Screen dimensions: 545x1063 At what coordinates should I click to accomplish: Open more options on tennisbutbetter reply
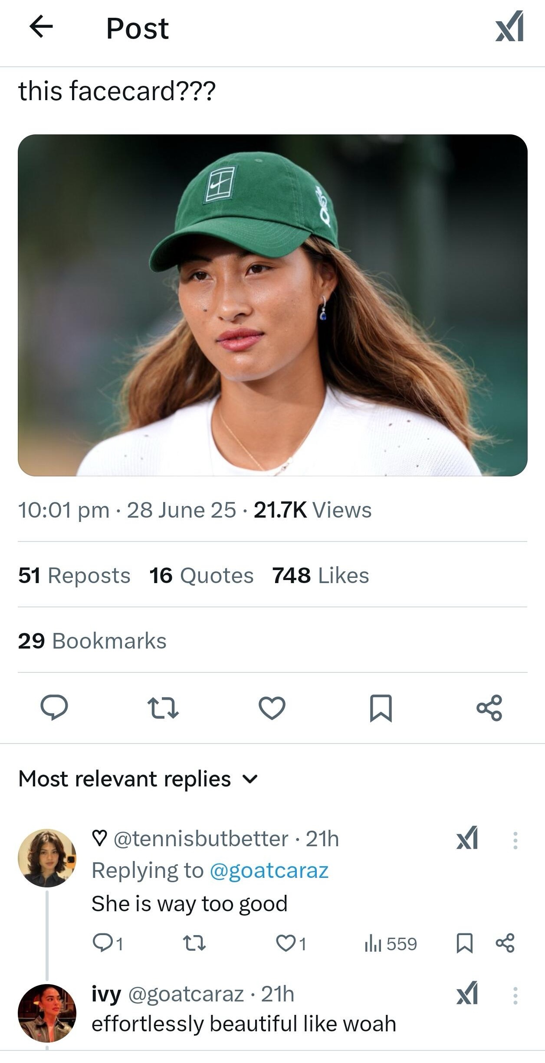515,840
